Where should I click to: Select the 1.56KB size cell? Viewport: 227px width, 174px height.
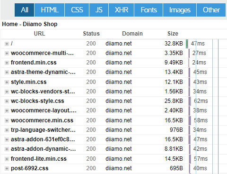(x=174, y=92)
